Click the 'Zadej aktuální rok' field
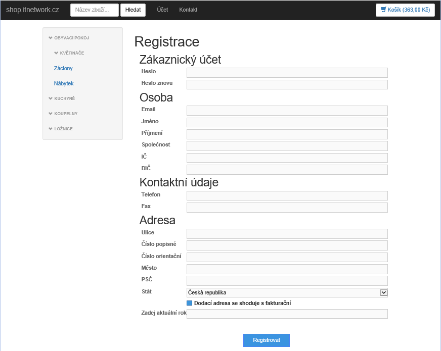The image size is (441, 351). pyautogui.click(x=287, y=313)
